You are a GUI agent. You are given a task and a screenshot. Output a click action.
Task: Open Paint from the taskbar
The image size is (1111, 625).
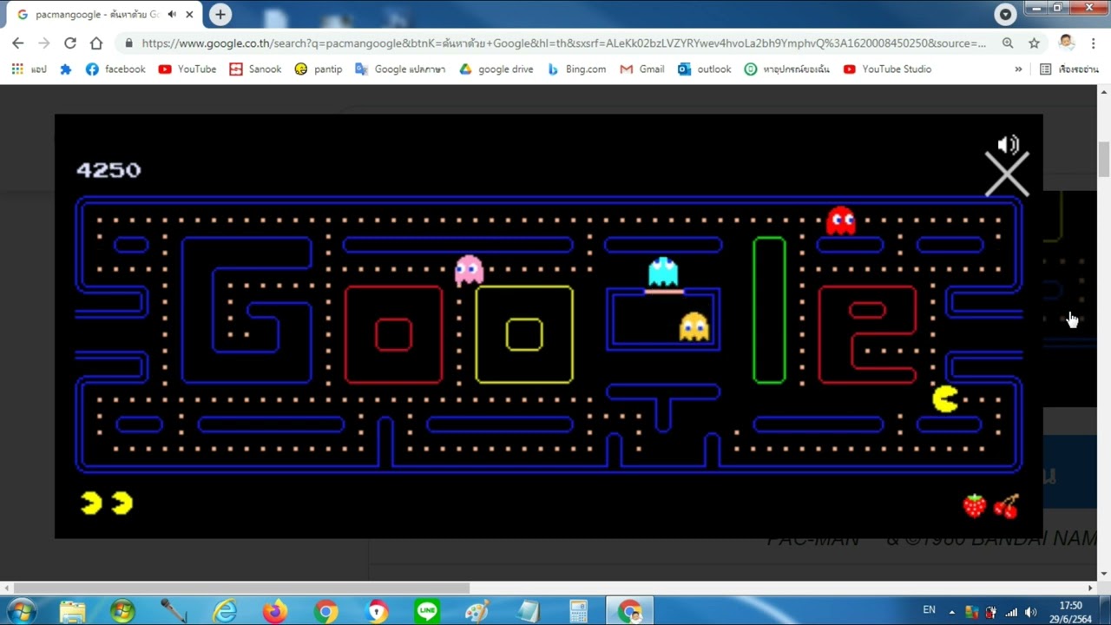click(x=477, y=612)
